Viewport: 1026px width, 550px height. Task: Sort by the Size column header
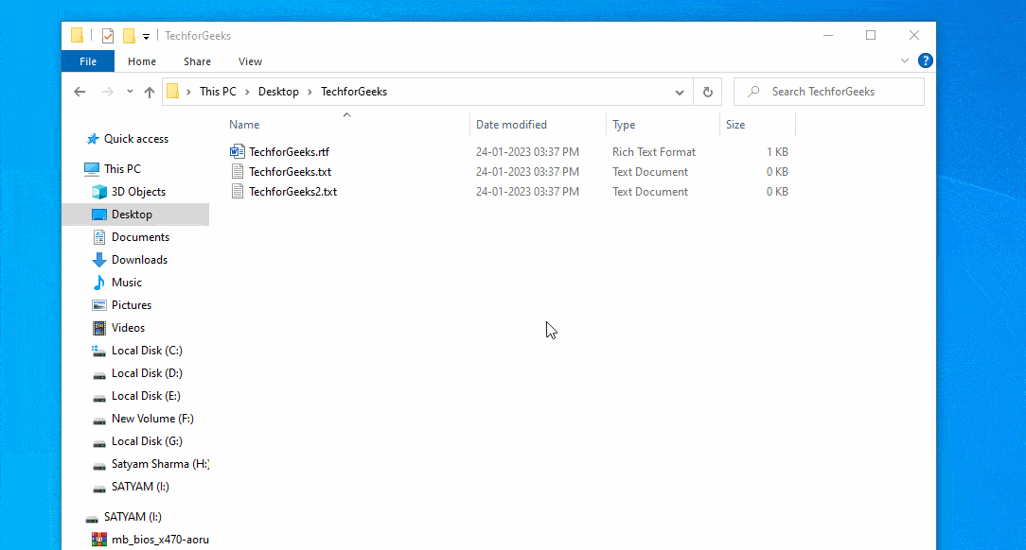coord(735,125)
